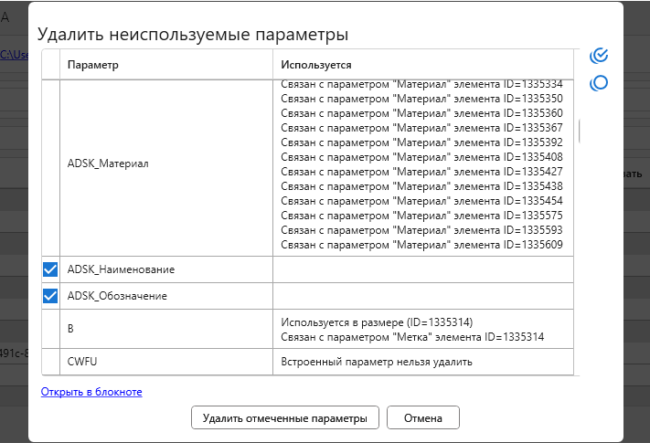Uncheck the ADSK_Обозначение checkbox

pyautogui.click(x=50, y=296)
